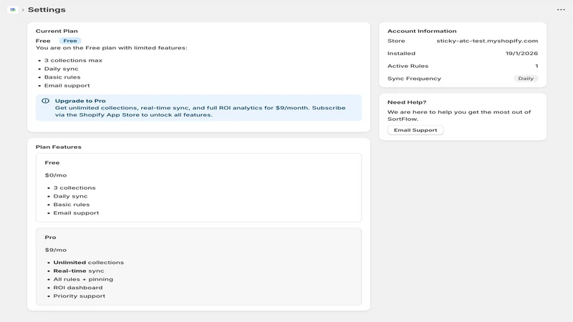Click the Daily sync frequency badge
This screenshot has height=322, width=573.
click(526, 79)
